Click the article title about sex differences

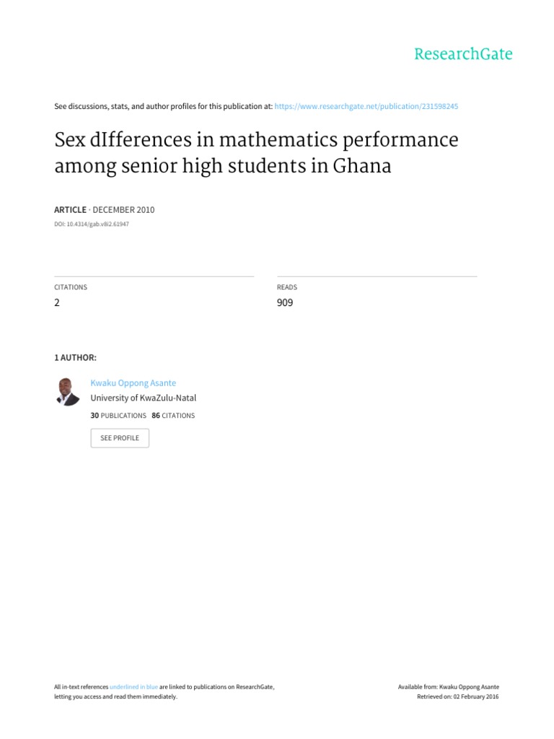[x=256, y=153]
